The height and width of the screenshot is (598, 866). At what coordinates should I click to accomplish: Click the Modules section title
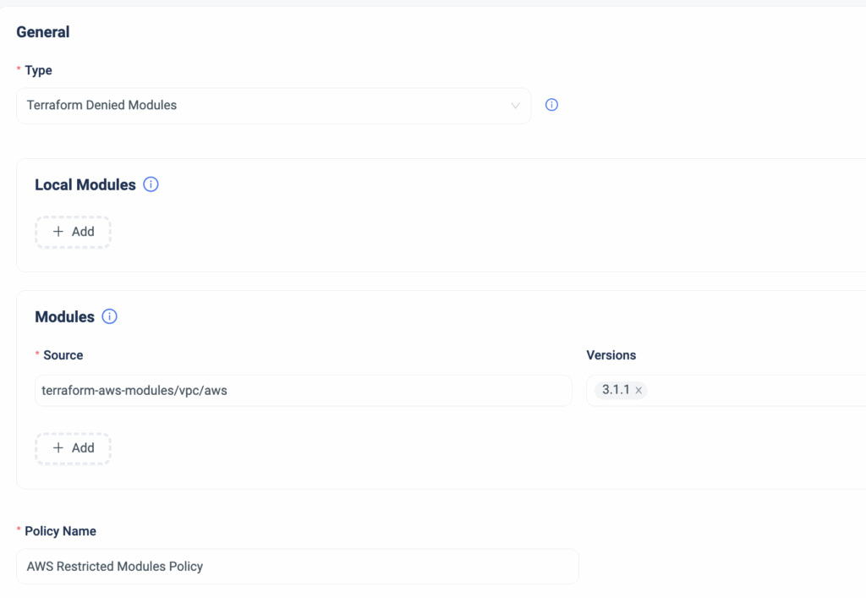[64, 316]
